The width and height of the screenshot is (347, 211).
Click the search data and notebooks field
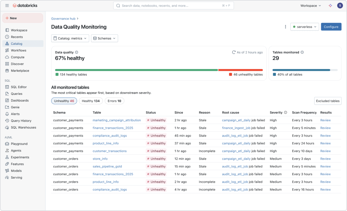tap(174, 5)
